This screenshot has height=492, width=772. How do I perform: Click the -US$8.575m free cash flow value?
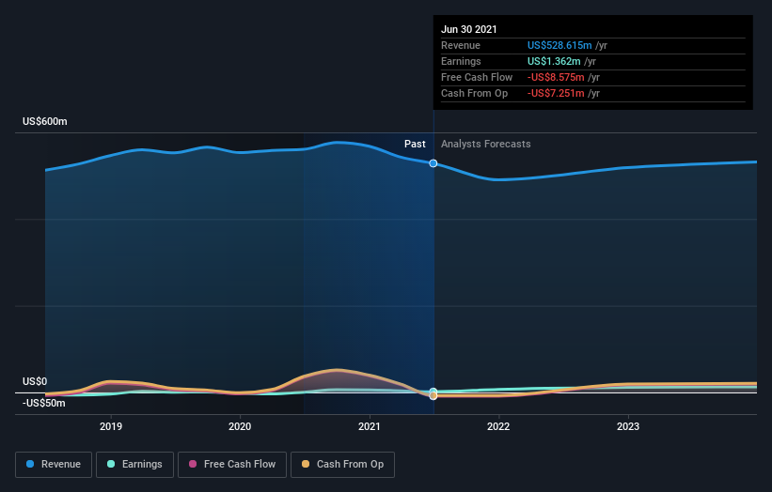(x=556, y=77)
